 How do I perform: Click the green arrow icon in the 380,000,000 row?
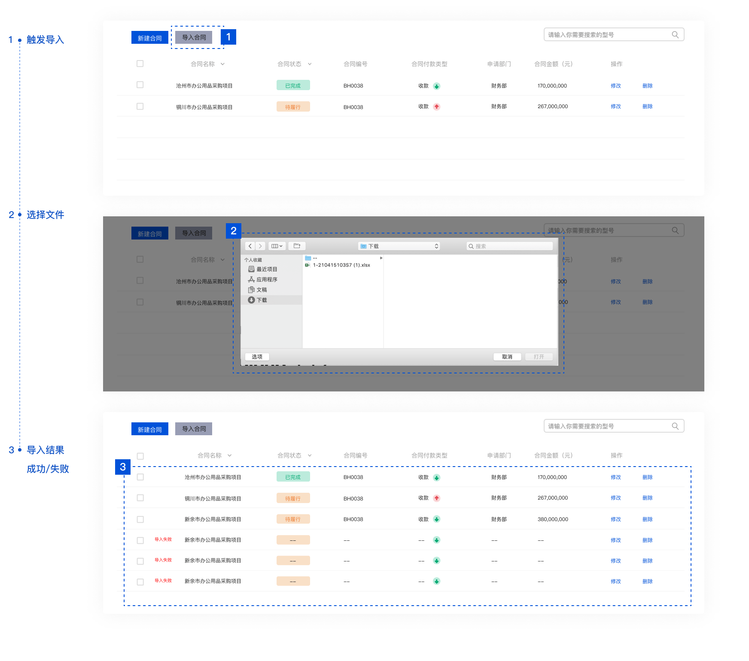tap(436, 519)
